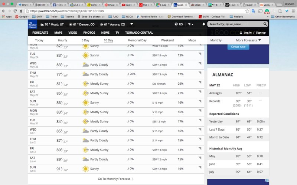Screen dimensions: 297x185
Task: Expand the Thu May 26 forecast row
Action: (200, 73)
